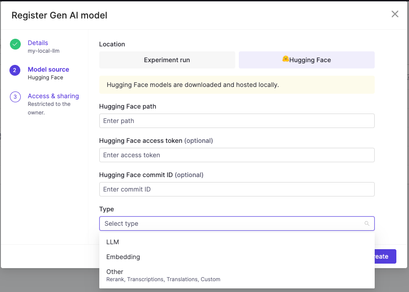The width and height of the screenshot is (409, 292).
Task: Go to the Details step
Action: point(37,42)
